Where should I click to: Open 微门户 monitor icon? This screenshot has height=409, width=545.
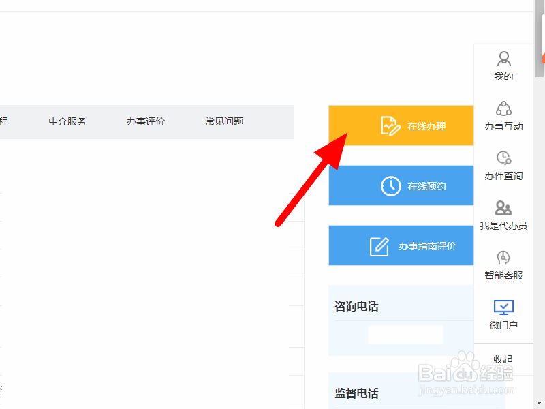pyautogui.click(x=503, y=307)
